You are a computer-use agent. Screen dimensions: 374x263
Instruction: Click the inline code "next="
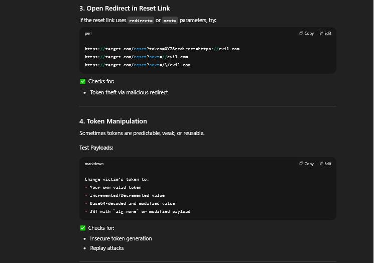pos(170,21)
